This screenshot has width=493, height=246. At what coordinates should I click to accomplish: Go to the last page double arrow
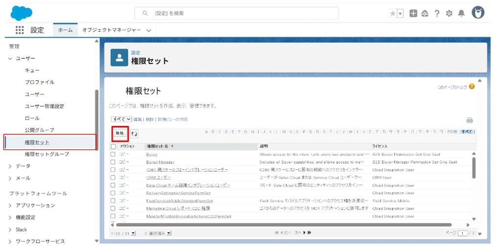(310, 232)
